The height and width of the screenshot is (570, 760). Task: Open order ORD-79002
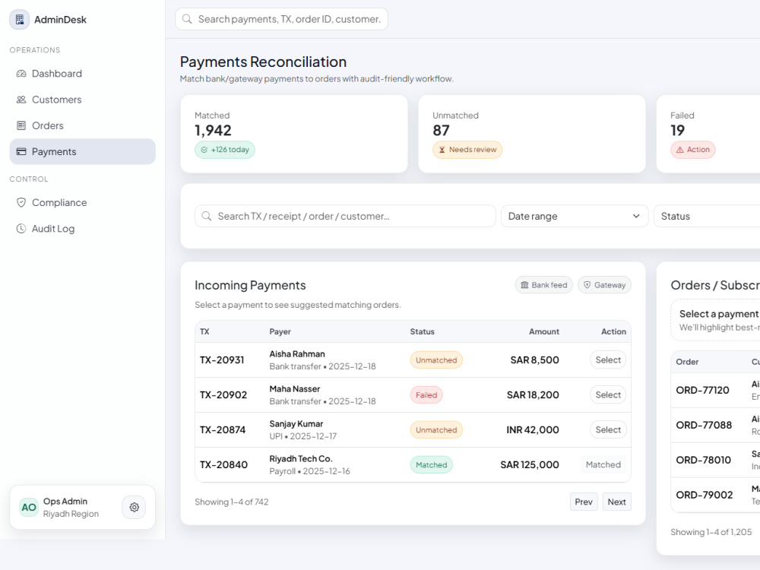click(705, 495)
